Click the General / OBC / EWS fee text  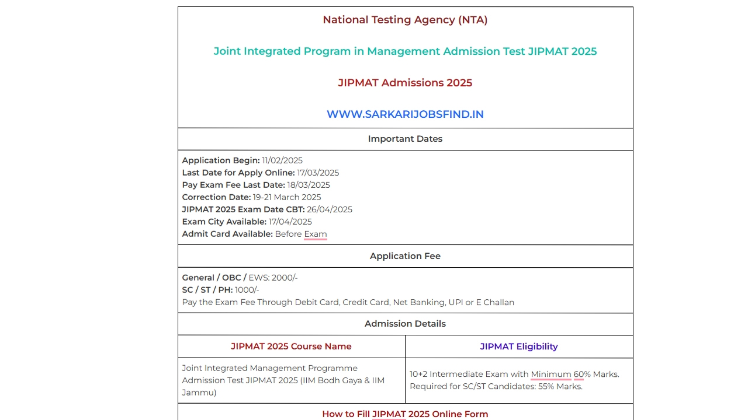click(x=240, y=278)
